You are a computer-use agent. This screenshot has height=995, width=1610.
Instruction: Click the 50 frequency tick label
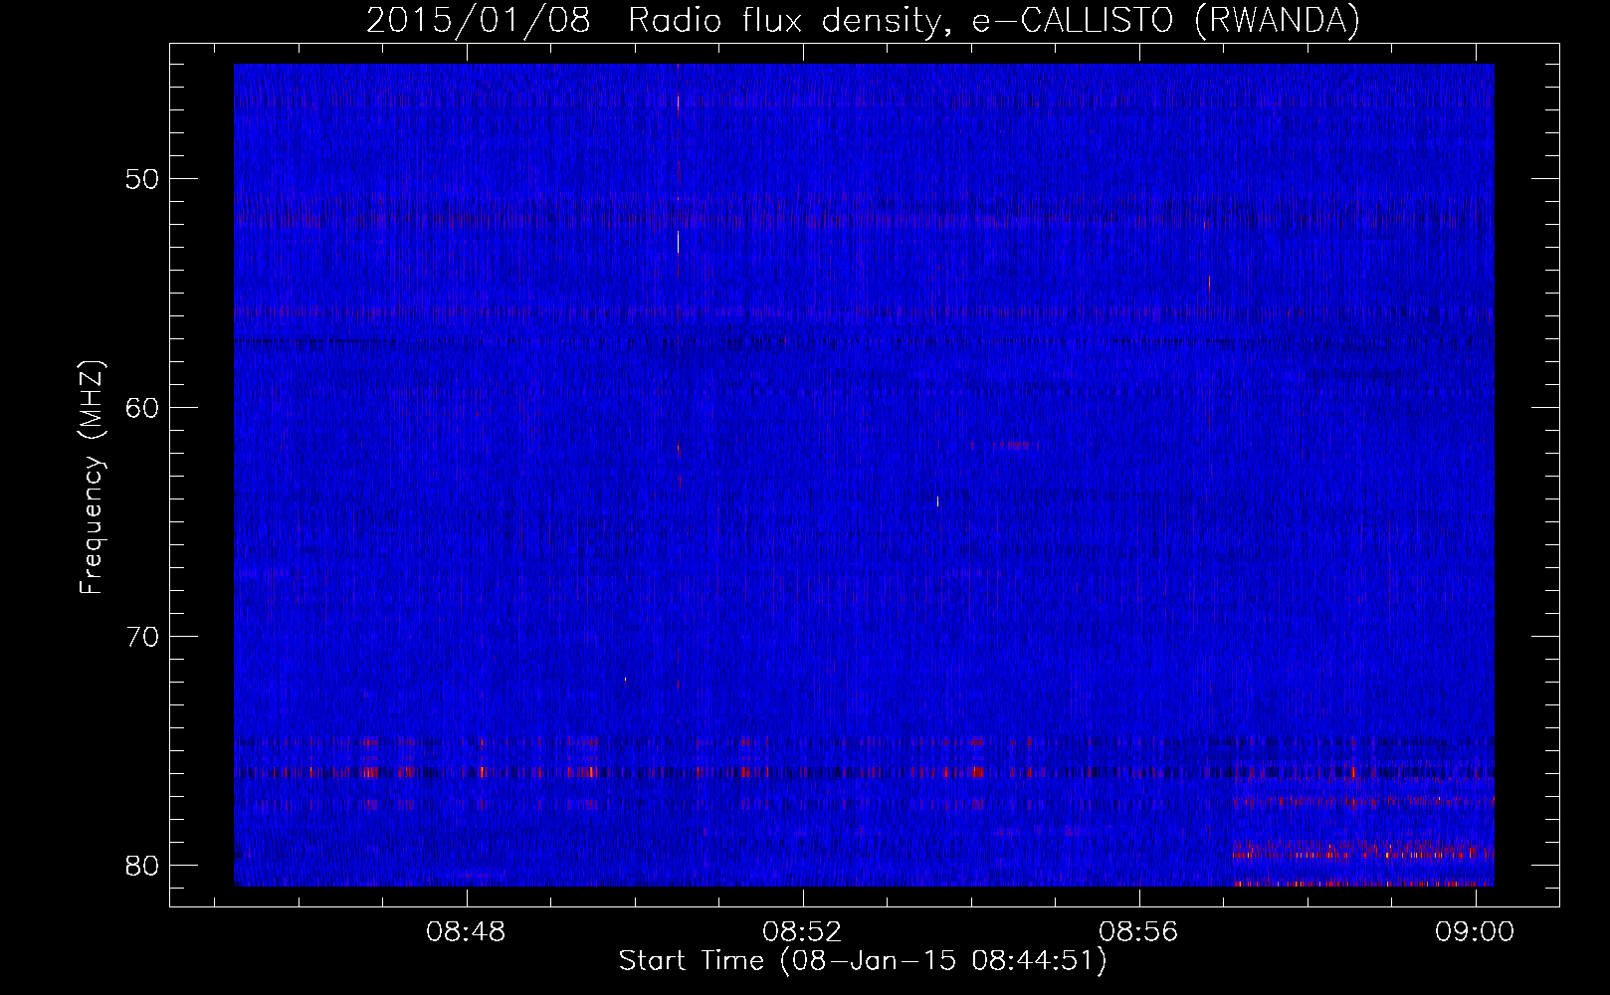pyautogui.click(x=142, y=179)
